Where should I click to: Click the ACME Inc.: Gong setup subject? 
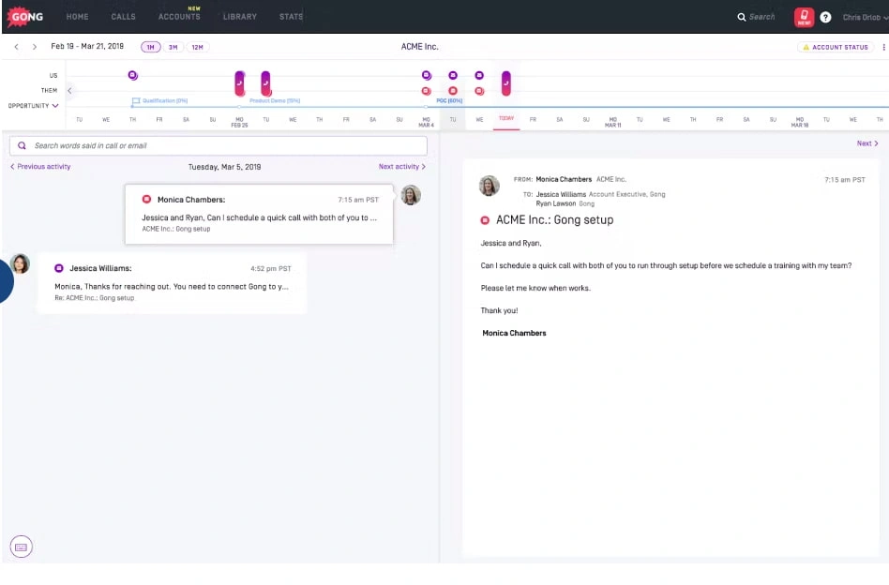click(x=554, y=220)
